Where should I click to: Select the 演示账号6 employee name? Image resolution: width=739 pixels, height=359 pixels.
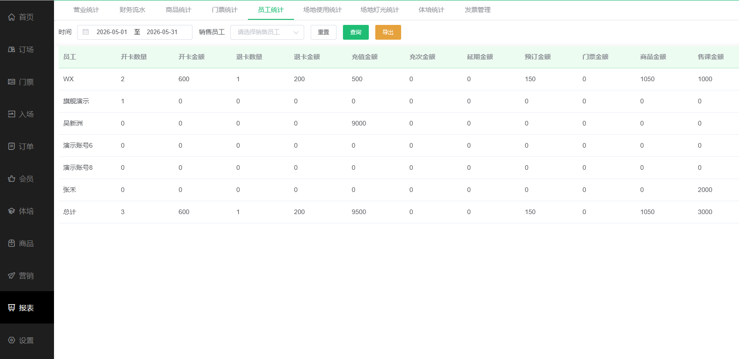[78, 145]
